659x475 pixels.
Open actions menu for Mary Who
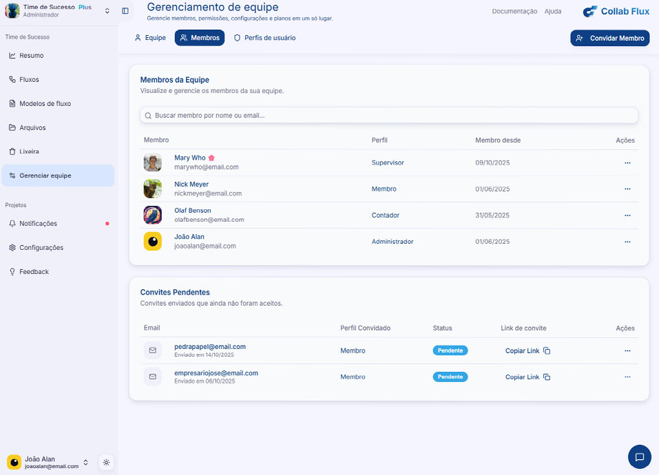click(627, 163)
